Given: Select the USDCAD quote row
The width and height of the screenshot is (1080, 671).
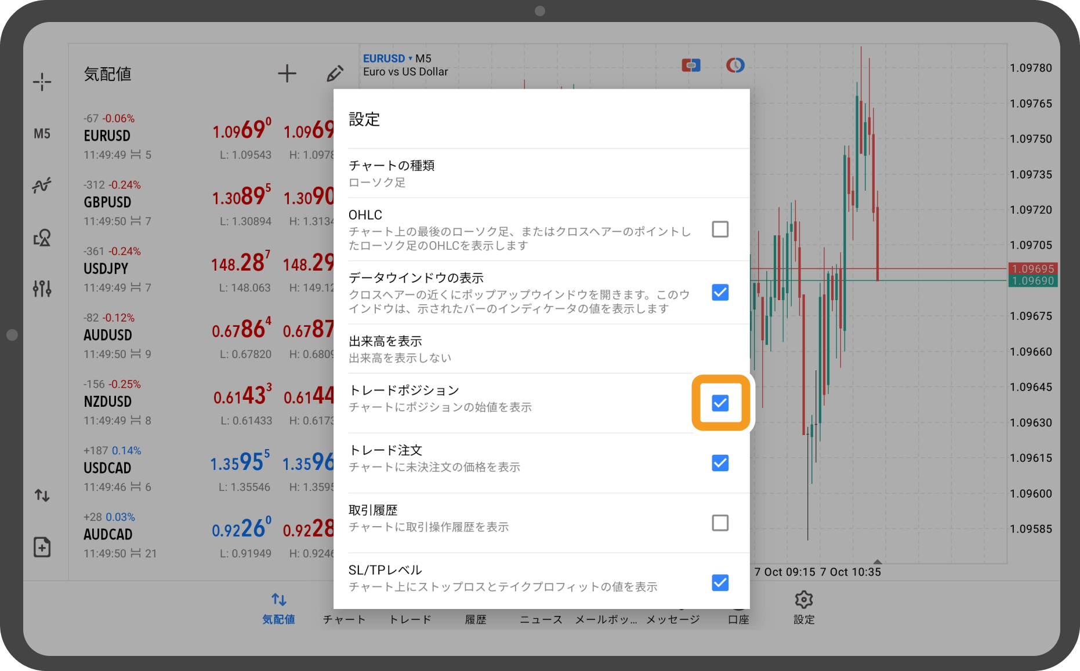Looking at the screenshot, I should coord(201,469).
